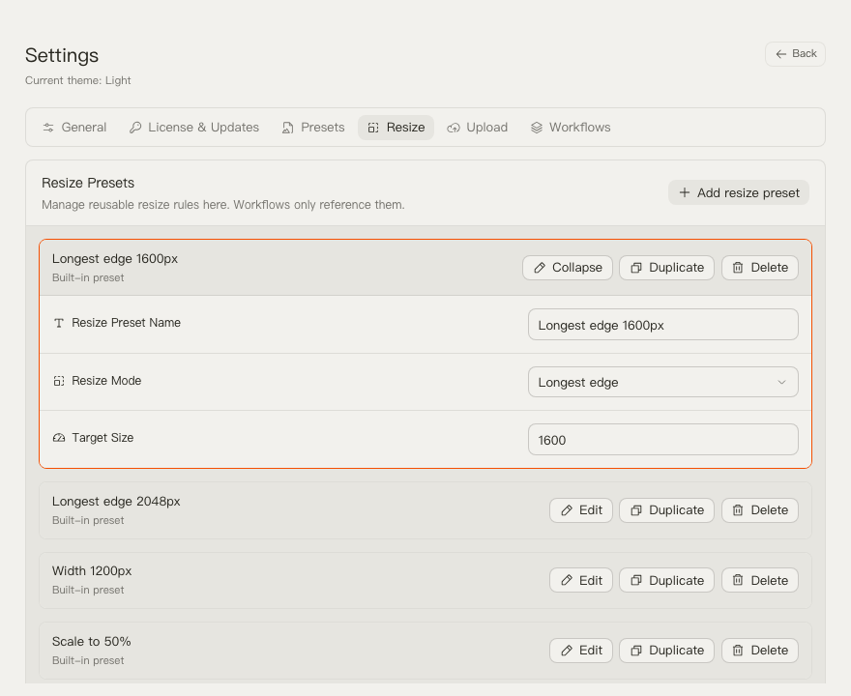Click the Settings page heading
851x696 pixels.
click(x=62, y=55)
